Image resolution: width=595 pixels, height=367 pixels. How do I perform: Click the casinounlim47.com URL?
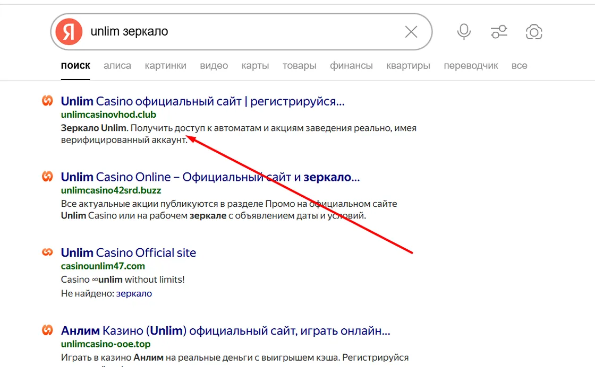click(103, 266)
